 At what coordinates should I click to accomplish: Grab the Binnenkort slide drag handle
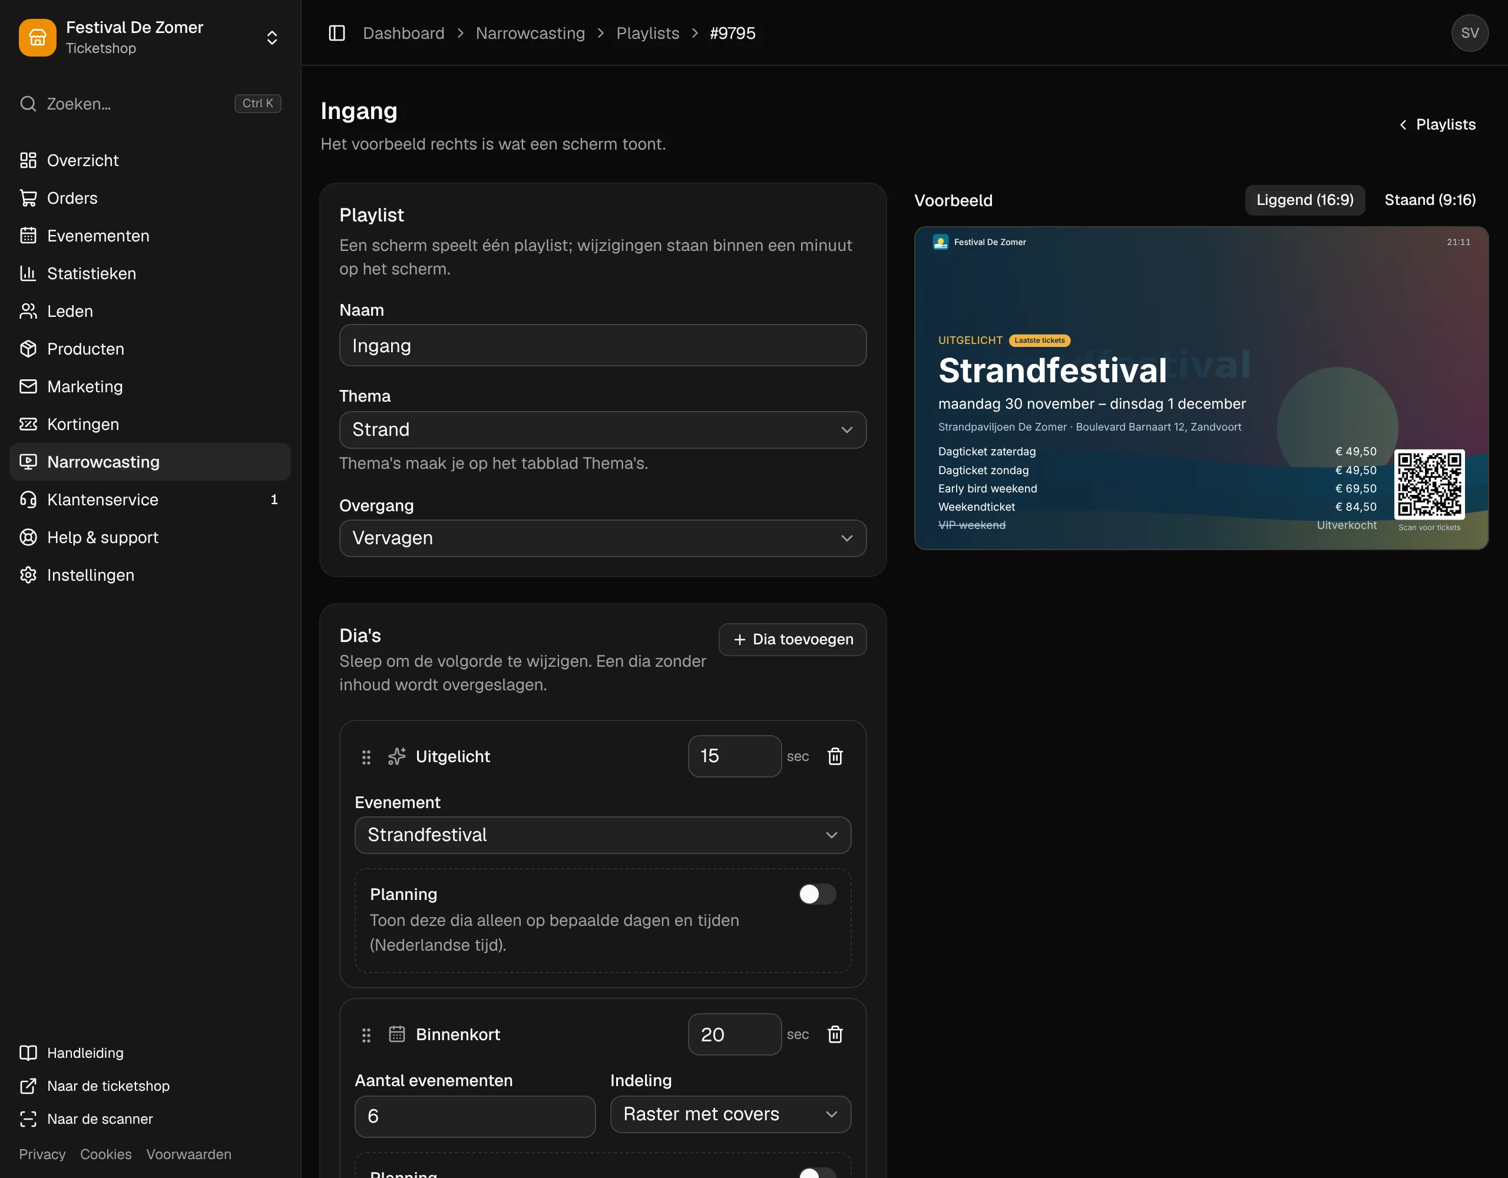[x=366, y=1035]
